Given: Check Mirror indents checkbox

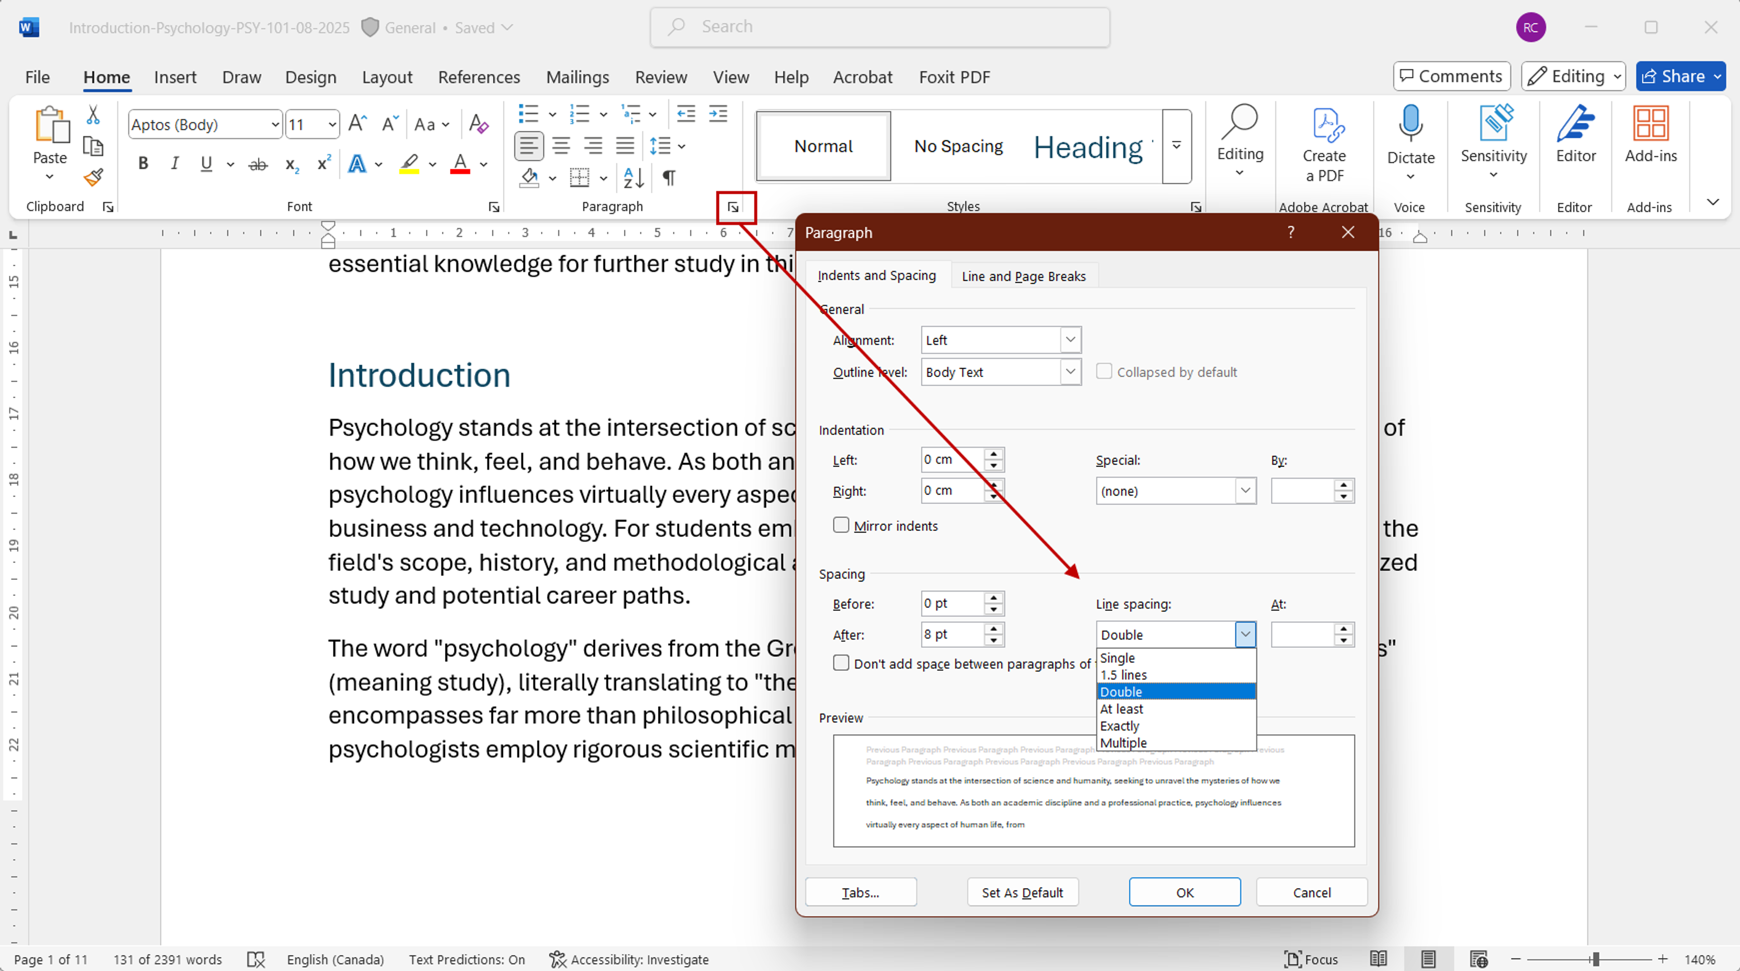Looking at the screenshot, I should point(841,525).
